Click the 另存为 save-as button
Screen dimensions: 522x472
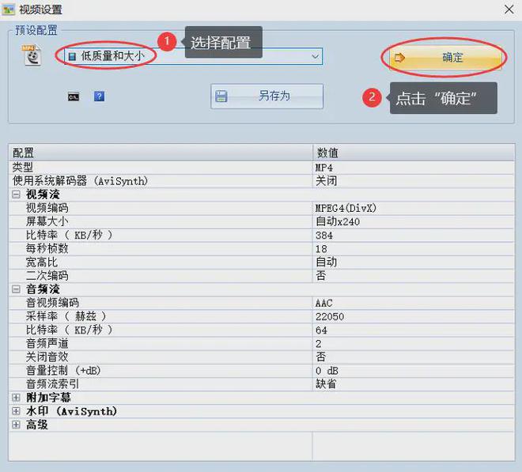(267, 96)
